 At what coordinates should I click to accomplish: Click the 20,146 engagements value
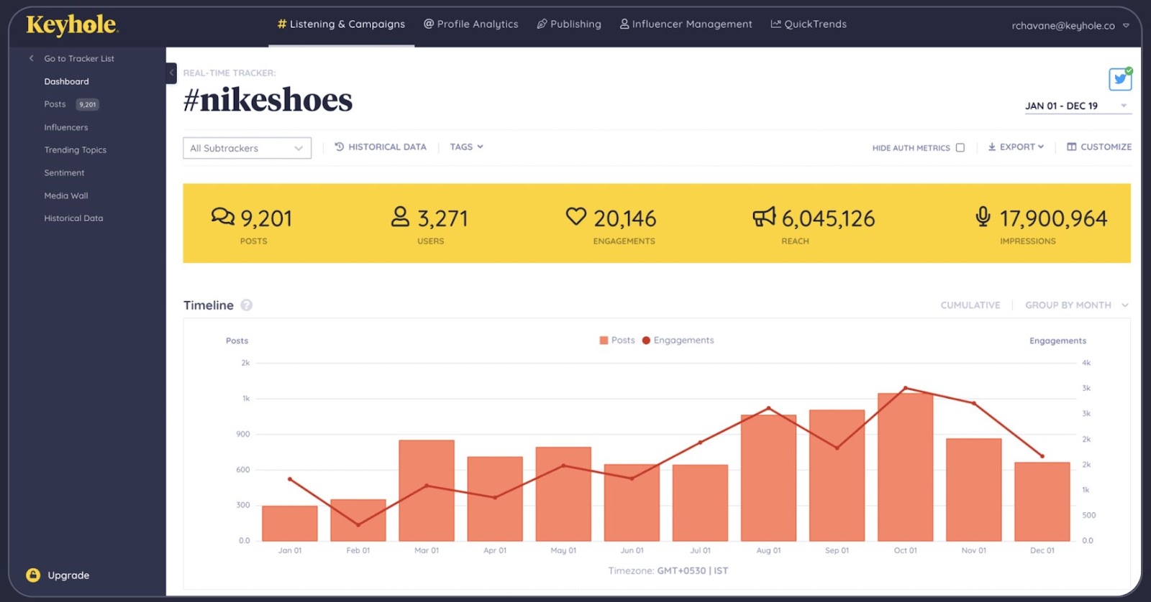pos(624,218)
